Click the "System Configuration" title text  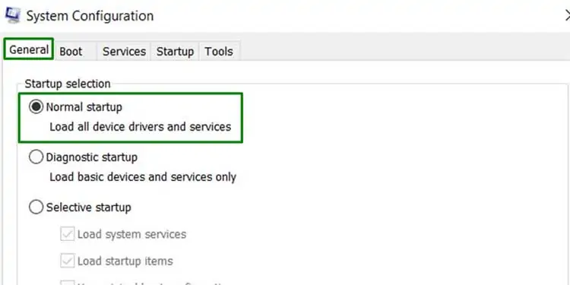point(90,16)
